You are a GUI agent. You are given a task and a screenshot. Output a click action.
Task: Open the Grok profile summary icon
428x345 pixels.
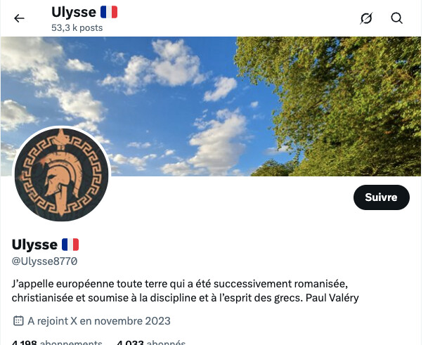(366, 18)
